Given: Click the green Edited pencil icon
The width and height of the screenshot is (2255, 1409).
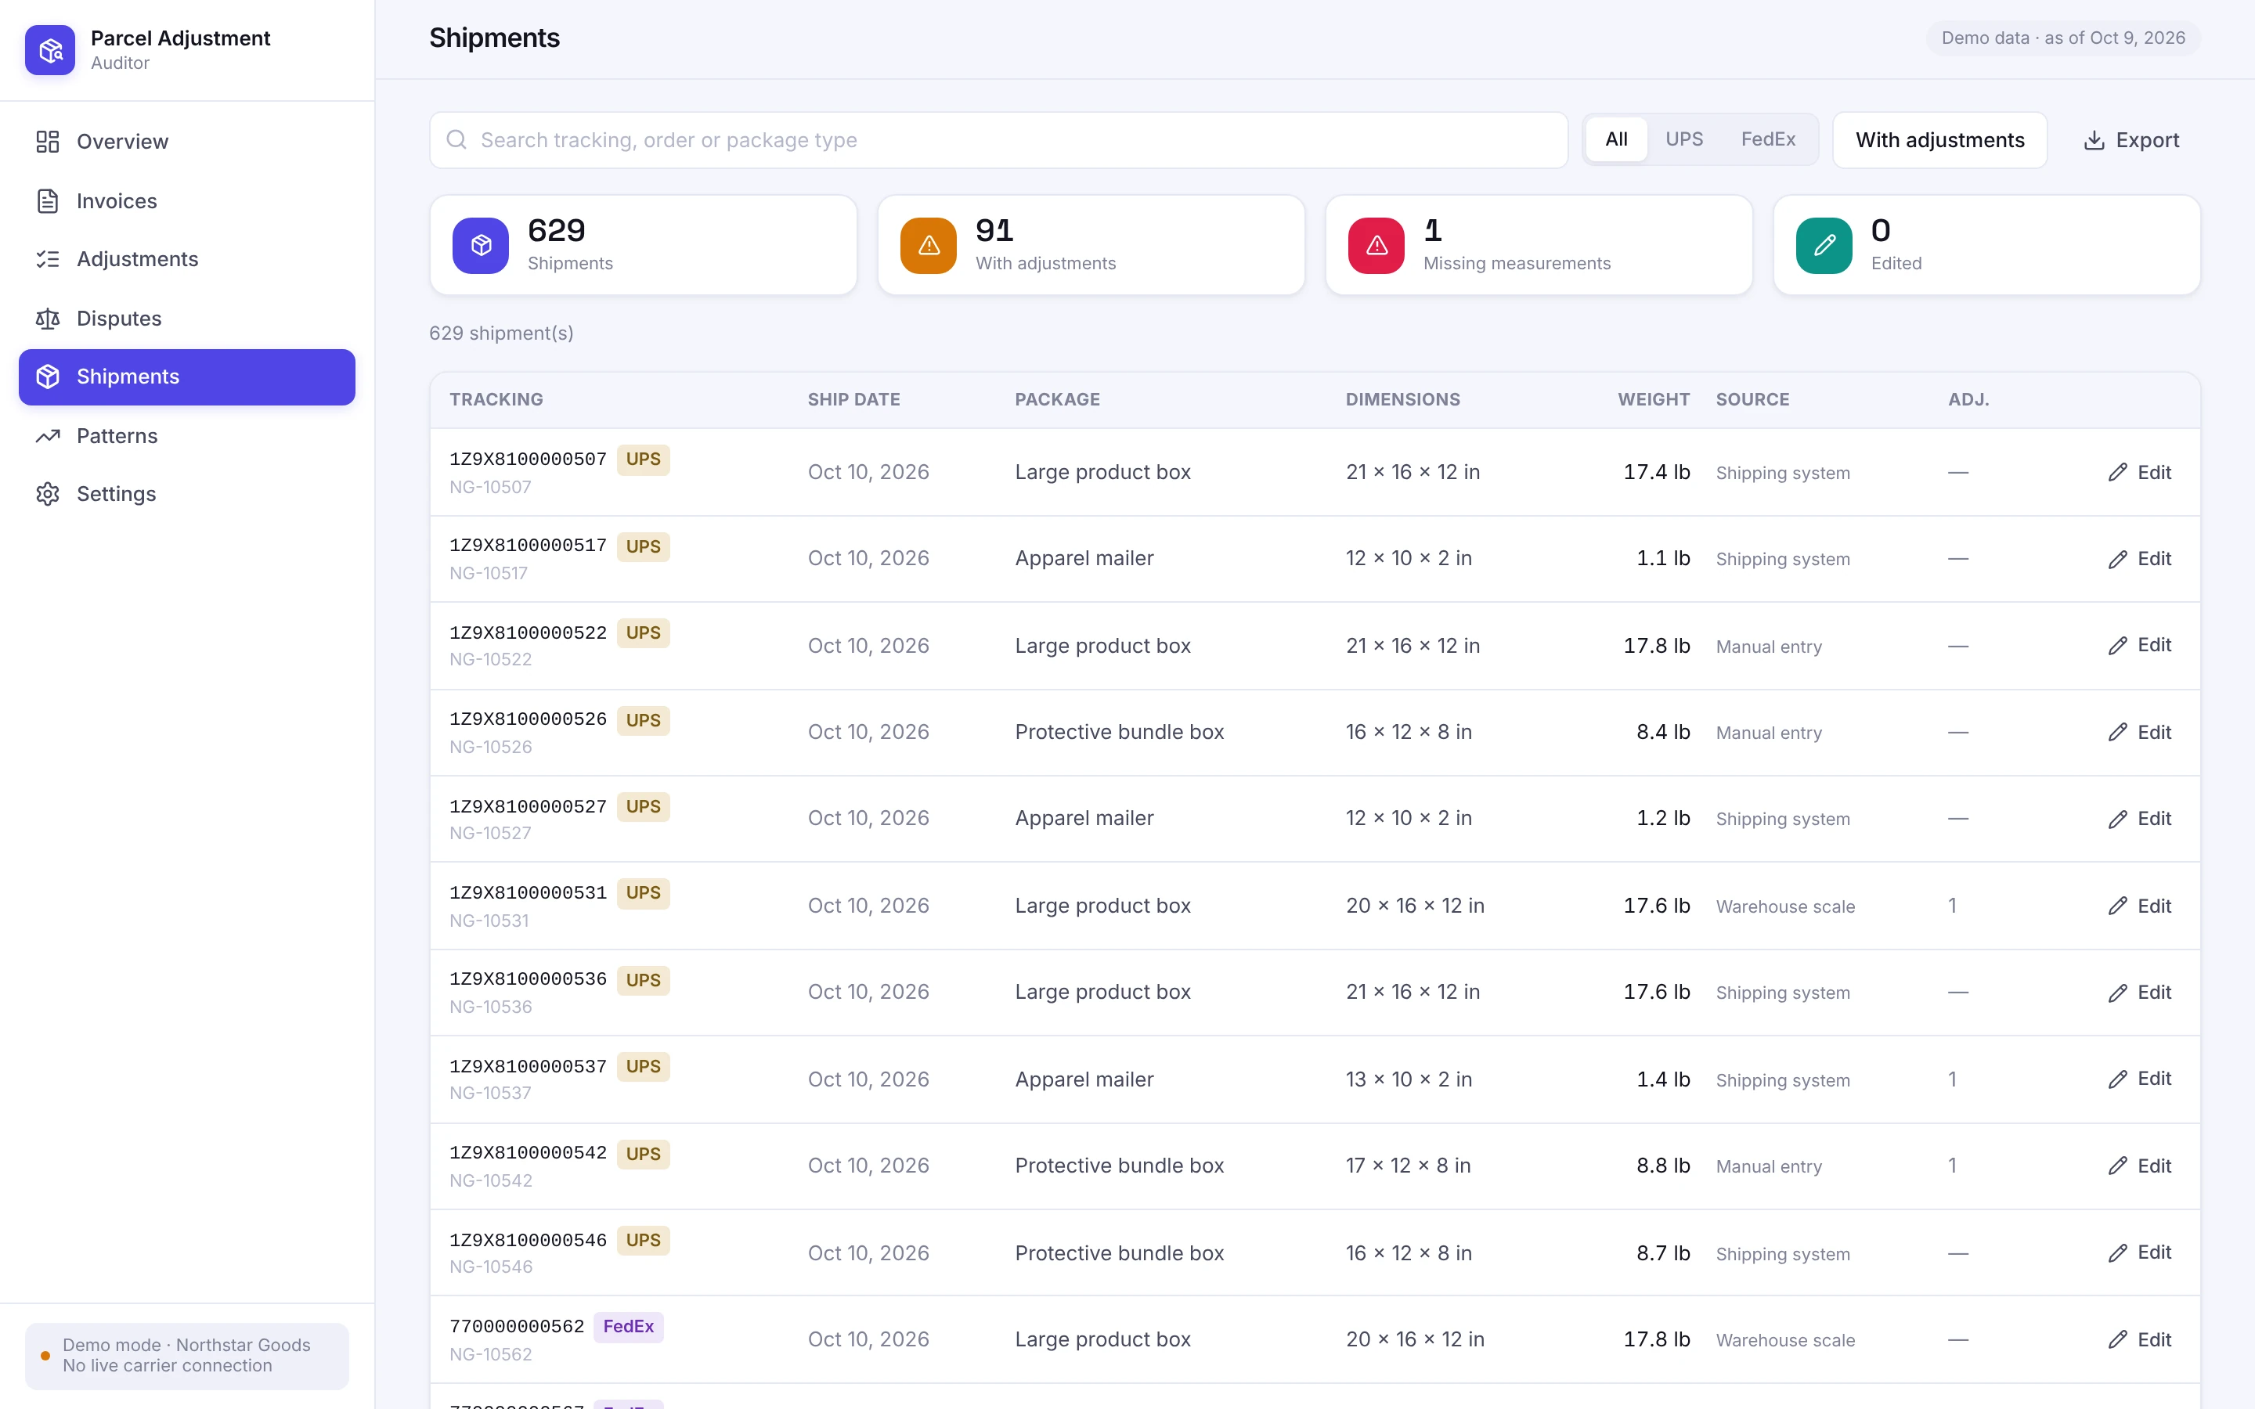Looking at the screenshot, I should (x=1824, y=245).
